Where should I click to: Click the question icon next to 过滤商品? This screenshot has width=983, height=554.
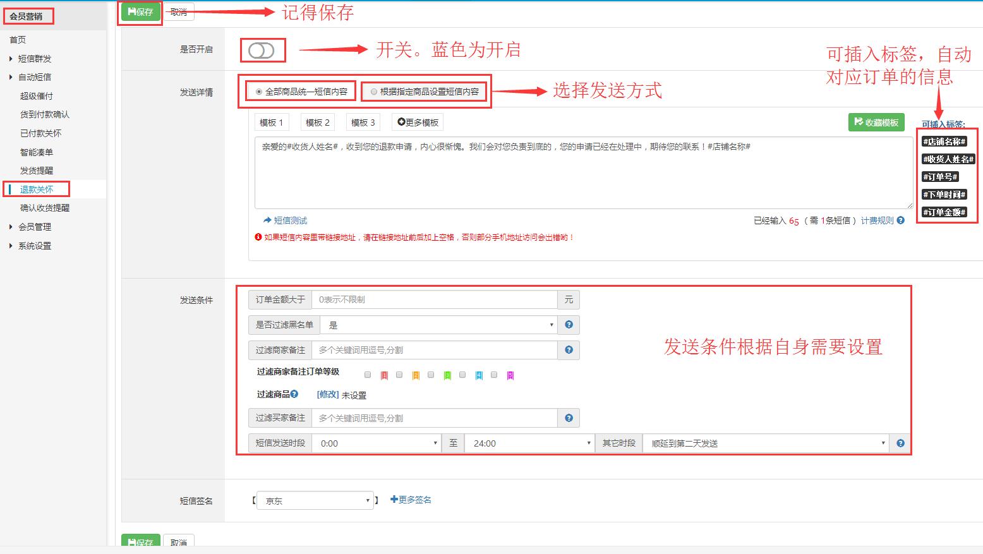294,394
